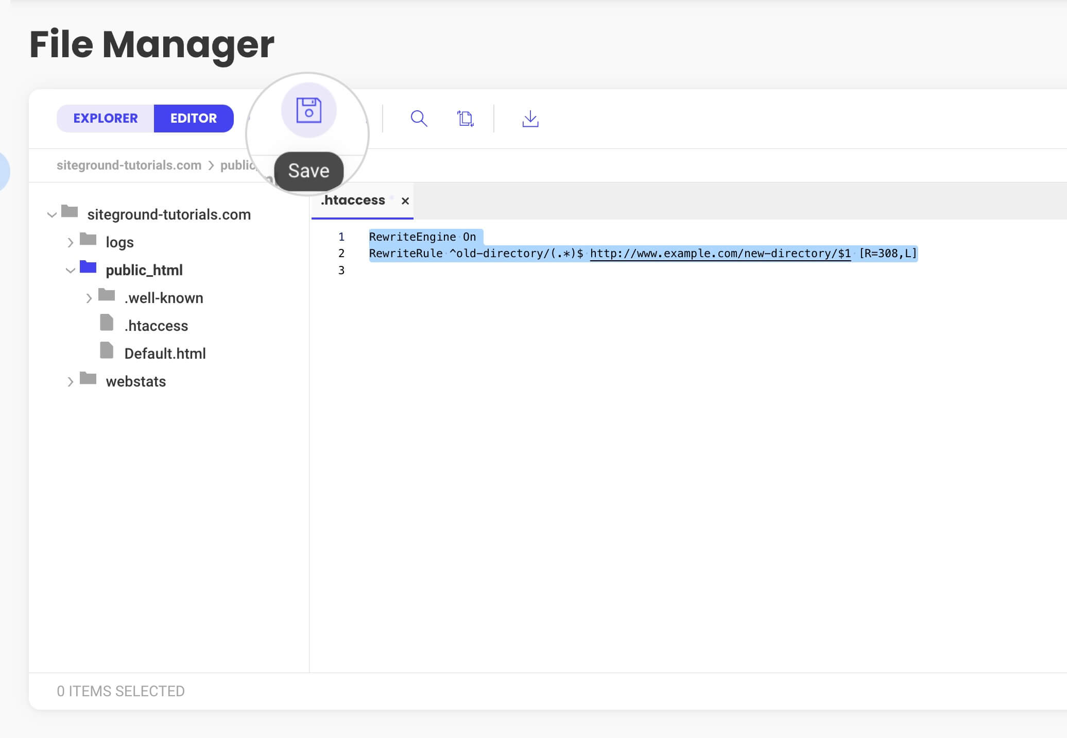Collapse the public_html folder chevron
The image size is (1067, 738).
70,270
